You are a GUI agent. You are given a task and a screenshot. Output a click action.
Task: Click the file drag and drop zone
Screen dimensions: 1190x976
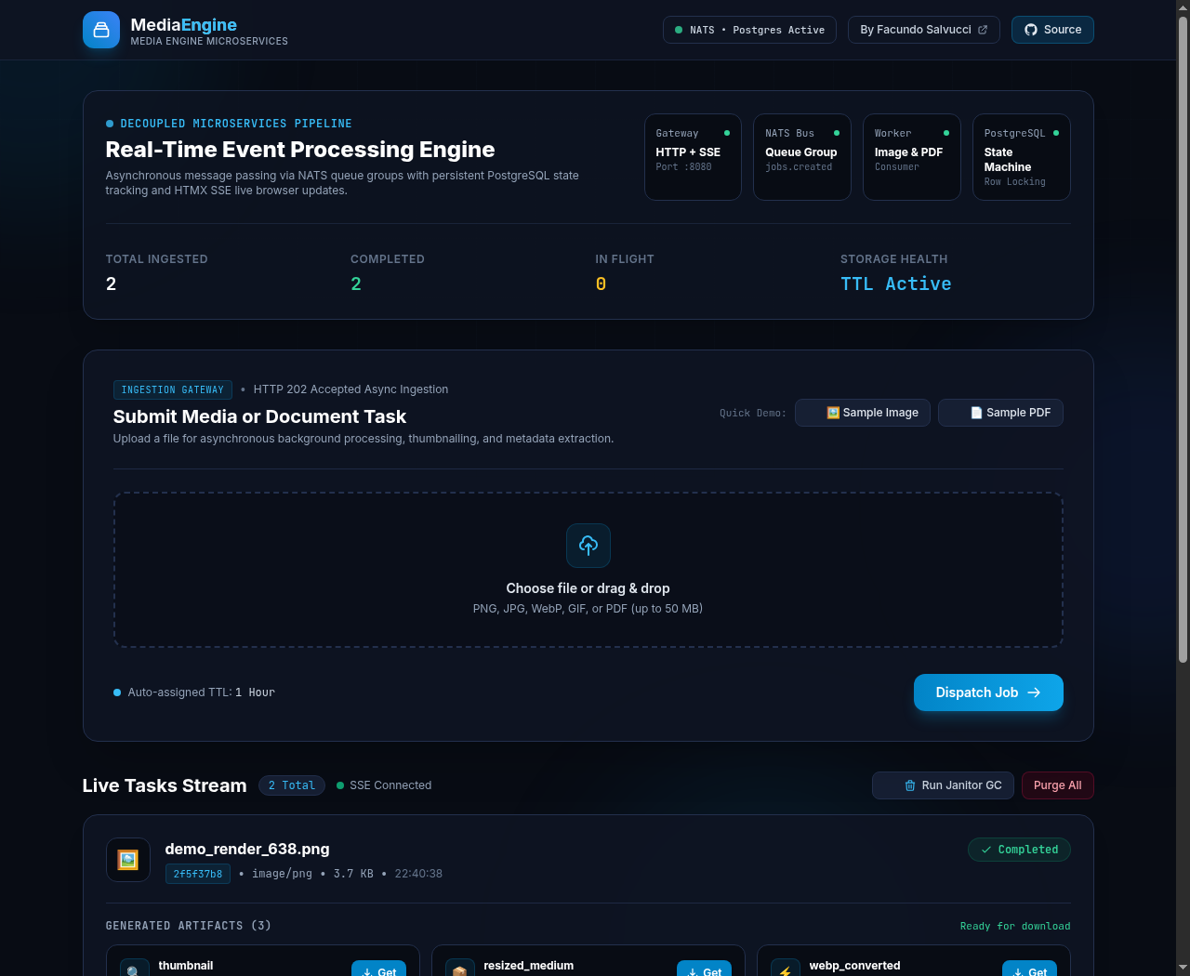[x=588, y=570]
